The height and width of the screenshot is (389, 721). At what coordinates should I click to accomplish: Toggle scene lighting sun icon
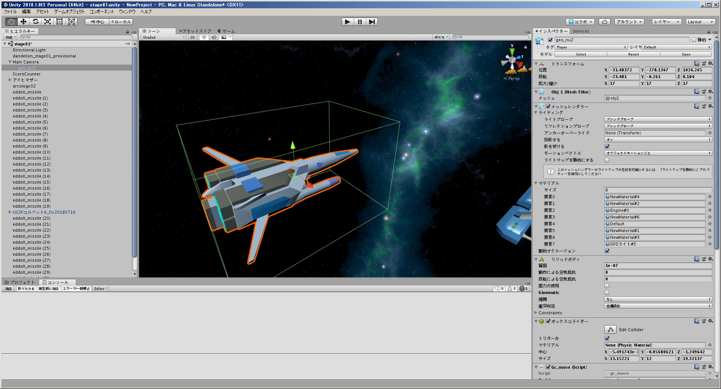[x=204, y=38]
